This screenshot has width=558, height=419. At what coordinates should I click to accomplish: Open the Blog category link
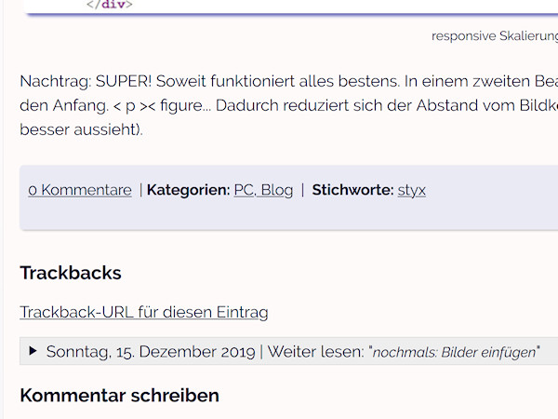coord(277,190)
